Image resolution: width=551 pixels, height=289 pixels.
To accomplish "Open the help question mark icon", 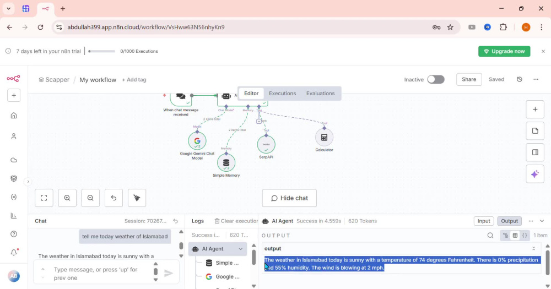I will coord(14,234).
